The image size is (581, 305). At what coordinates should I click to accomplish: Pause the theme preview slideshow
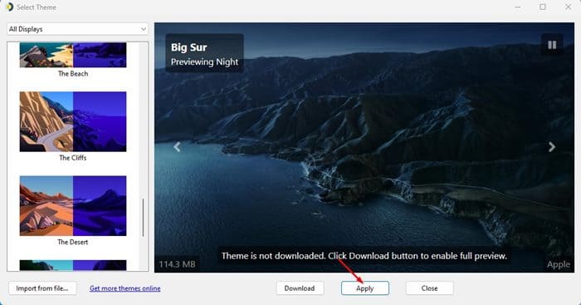[552, 45]
